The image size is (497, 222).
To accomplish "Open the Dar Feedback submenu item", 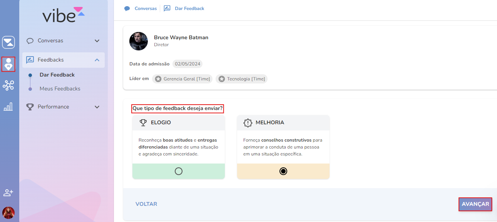I will coord(57,75).
